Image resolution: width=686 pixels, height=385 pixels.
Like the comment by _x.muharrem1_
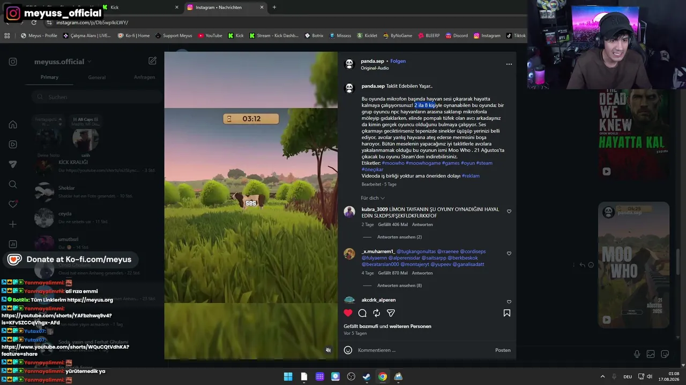point(509,253)
